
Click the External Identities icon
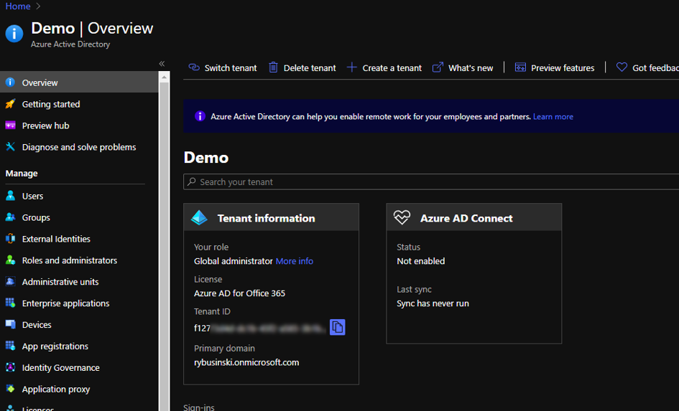10,239
